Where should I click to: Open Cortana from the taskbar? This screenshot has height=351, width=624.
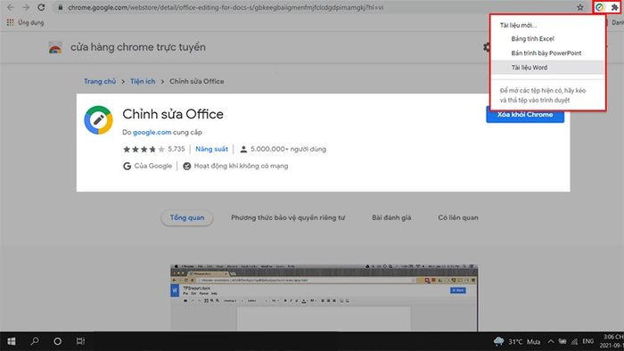[x=58, y=341]
